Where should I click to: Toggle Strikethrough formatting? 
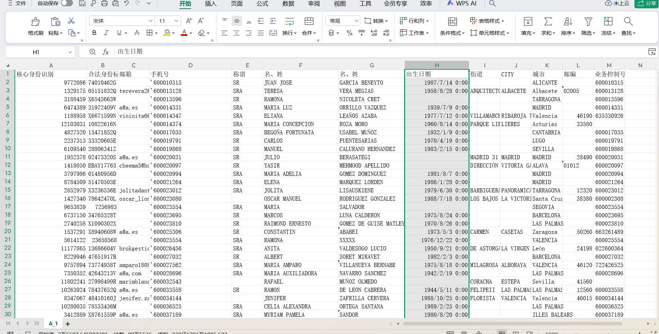click(x=137, y=33)
